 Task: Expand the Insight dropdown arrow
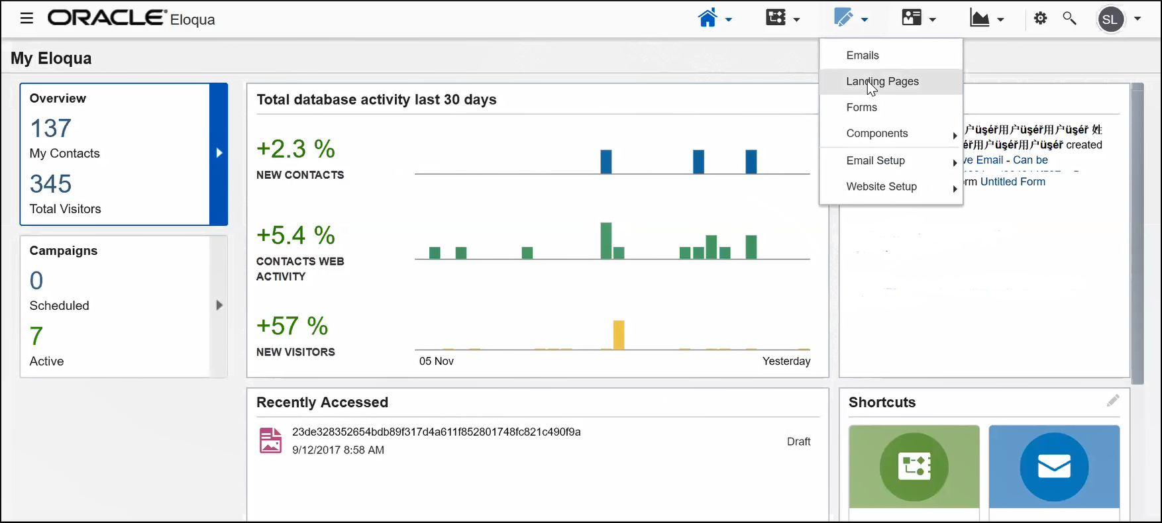(1001, 20)
